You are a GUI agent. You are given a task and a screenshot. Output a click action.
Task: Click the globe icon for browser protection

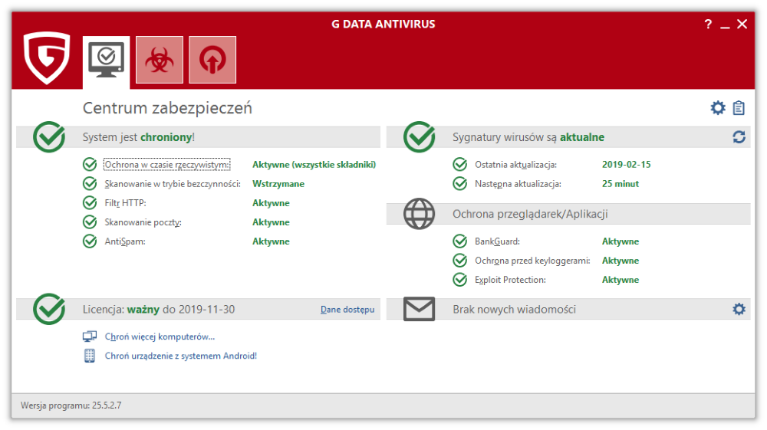(420, 214)
